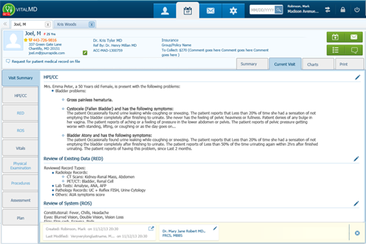The width and height of the screenshot is (366, 244).
Task: Click the gold star favorite icon
Action: click(26, 40)
